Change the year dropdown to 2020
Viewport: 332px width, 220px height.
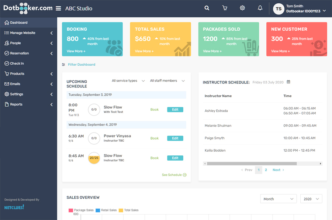pos(311,199)
